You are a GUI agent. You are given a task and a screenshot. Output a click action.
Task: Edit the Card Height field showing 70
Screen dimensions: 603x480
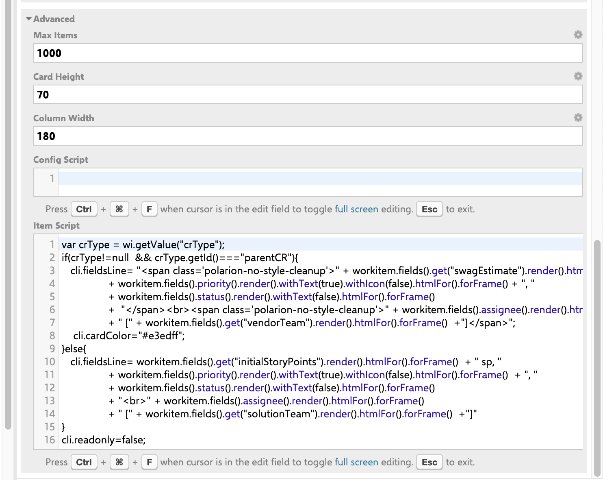click(x=308, y=95)
